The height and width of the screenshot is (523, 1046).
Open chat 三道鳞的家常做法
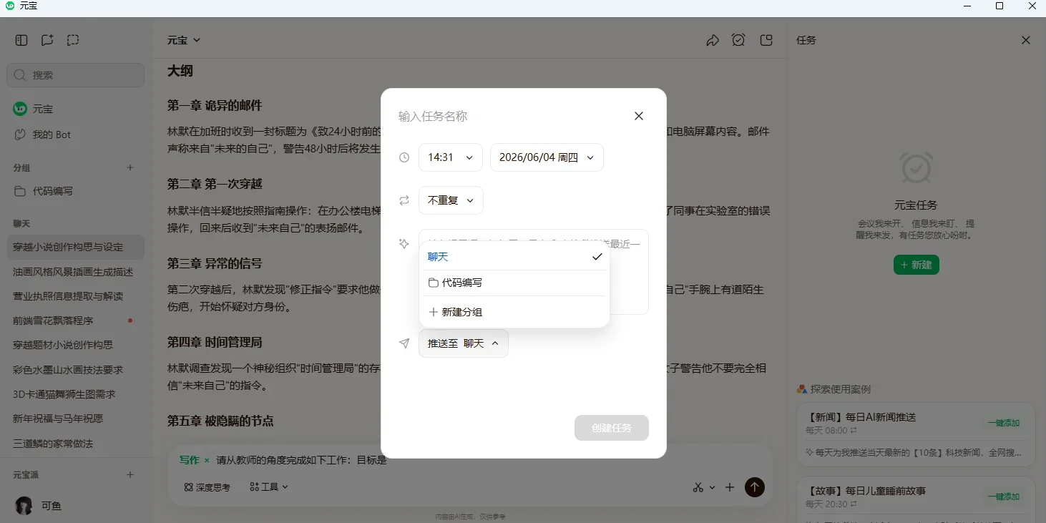[75, 444]
